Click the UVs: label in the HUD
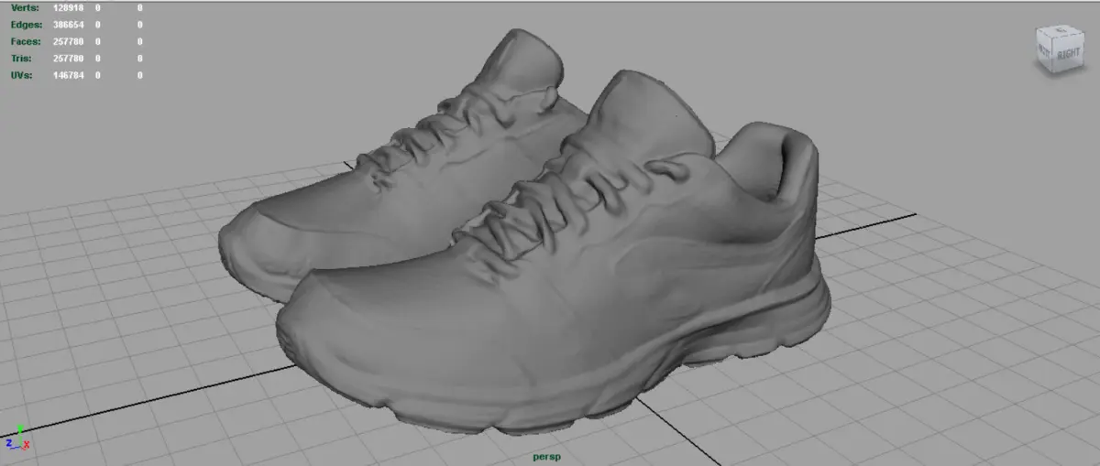The image size is (1100, 466). [x=22, y=75]
